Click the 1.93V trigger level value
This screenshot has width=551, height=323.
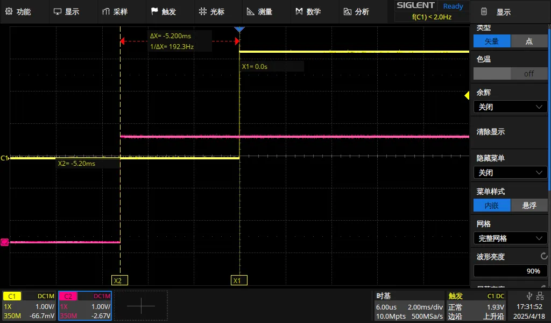496,307
